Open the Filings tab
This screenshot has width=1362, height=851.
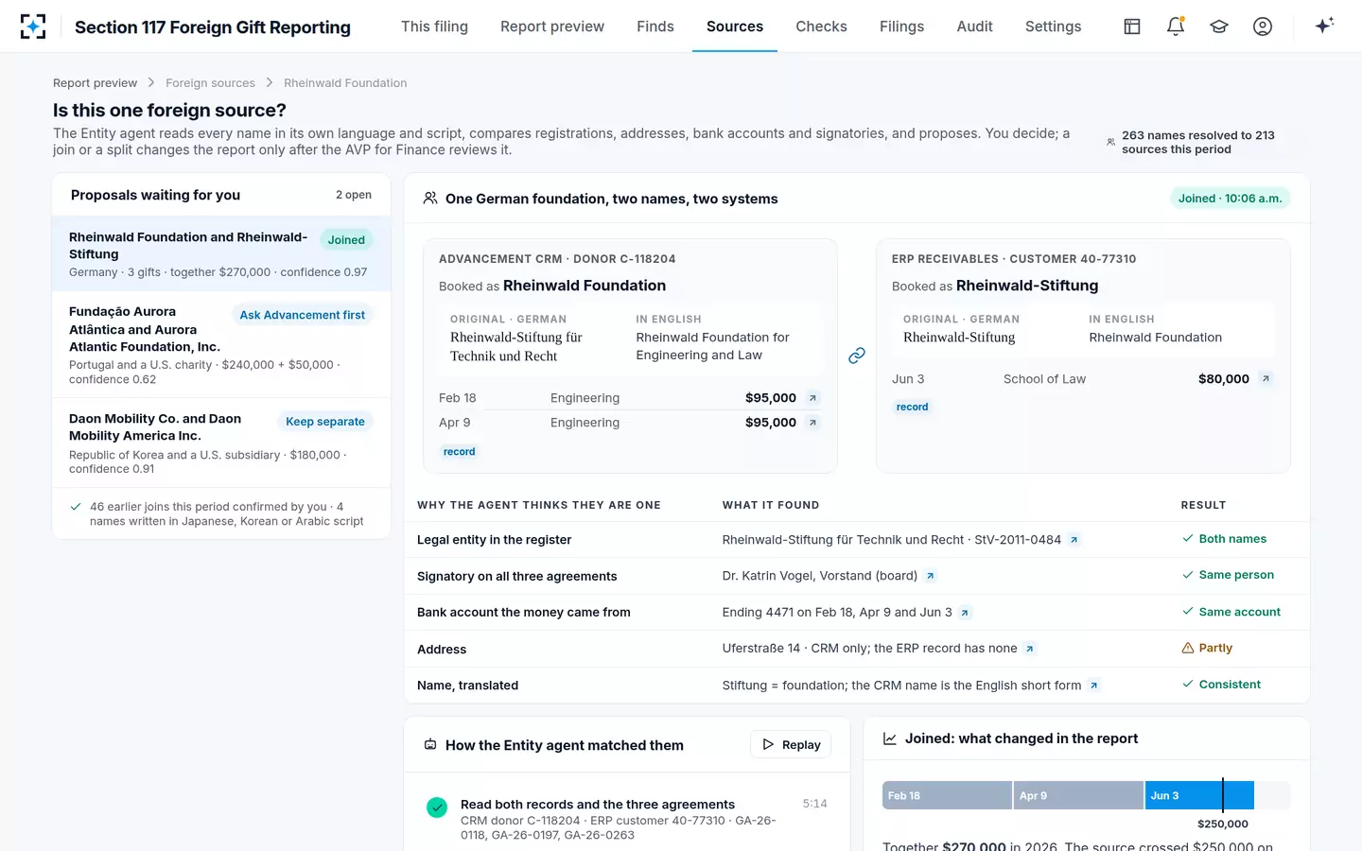901,26
